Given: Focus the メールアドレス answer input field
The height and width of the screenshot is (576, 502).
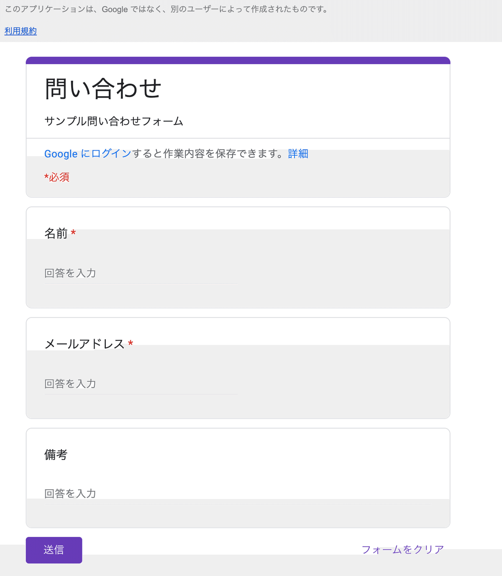Looking at the screenshot, I should click(141, 384).
